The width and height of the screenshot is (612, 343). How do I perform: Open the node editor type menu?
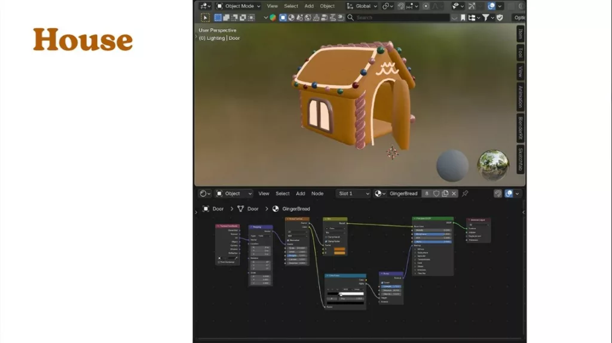[205, 193]
